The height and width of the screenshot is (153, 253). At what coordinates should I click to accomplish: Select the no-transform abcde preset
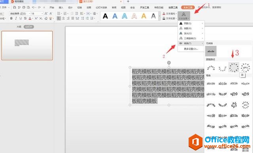pos(211,51)
